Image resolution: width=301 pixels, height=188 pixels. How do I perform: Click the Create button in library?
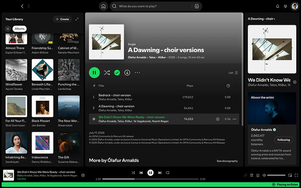[62, 19]
